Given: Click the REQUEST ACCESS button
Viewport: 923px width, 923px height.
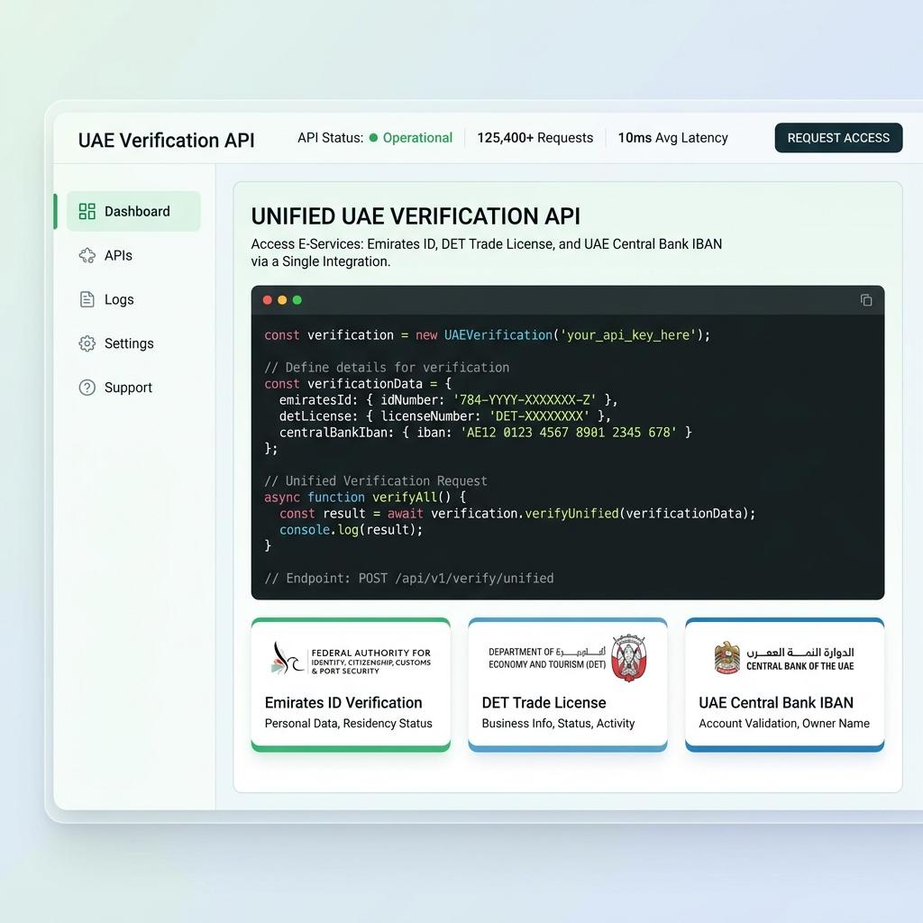Looking at the screenshot, I should click(838, 138).
